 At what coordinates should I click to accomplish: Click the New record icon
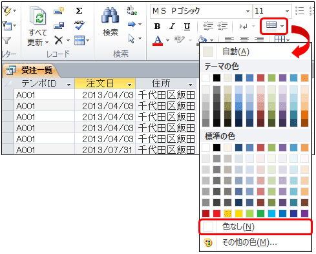pyautogui.click(x=59, y=10)
